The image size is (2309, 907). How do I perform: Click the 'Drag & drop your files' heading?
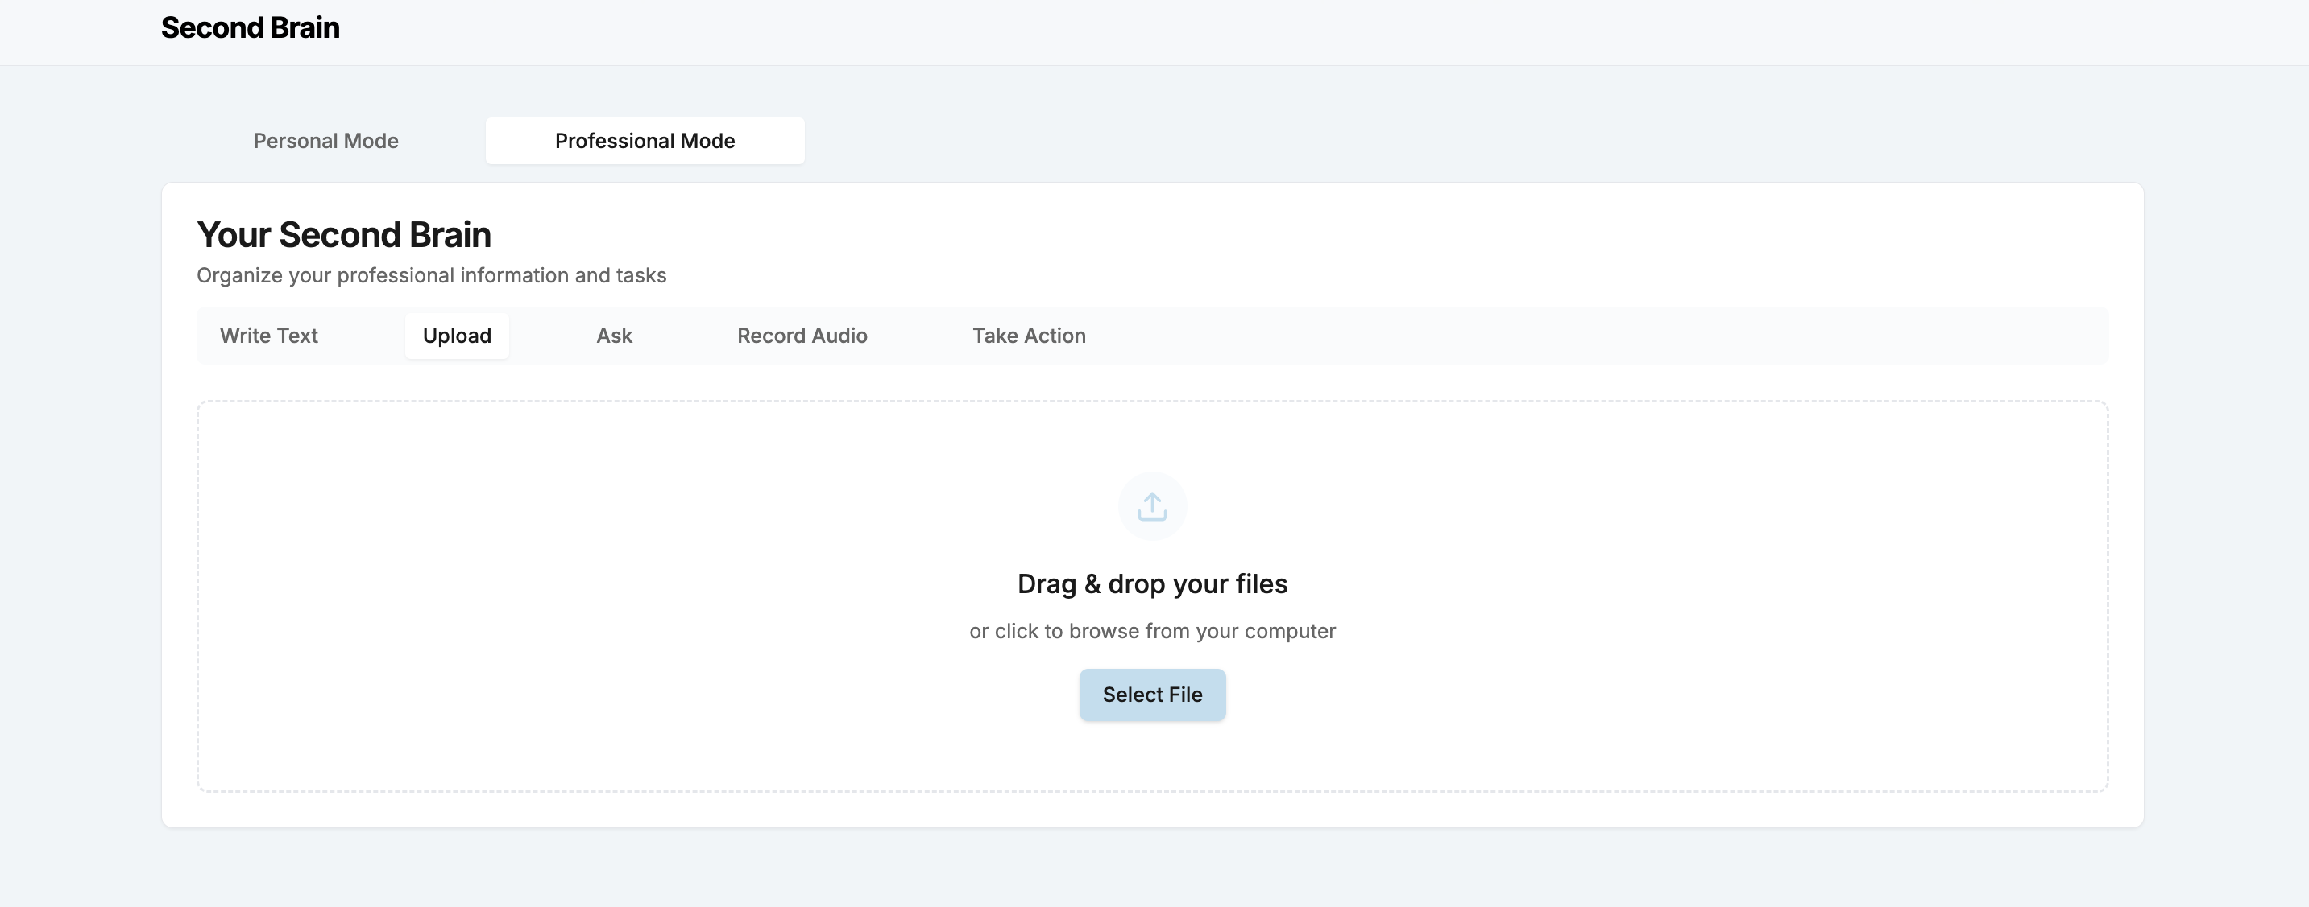click(x=1152, y=583)
